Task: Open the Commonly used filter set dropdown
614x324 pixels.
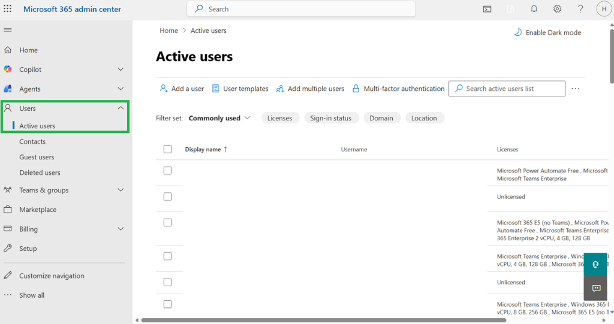Action: [219, 118]
